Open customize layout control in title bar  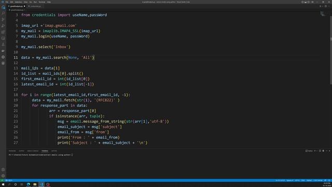(312, 2)
